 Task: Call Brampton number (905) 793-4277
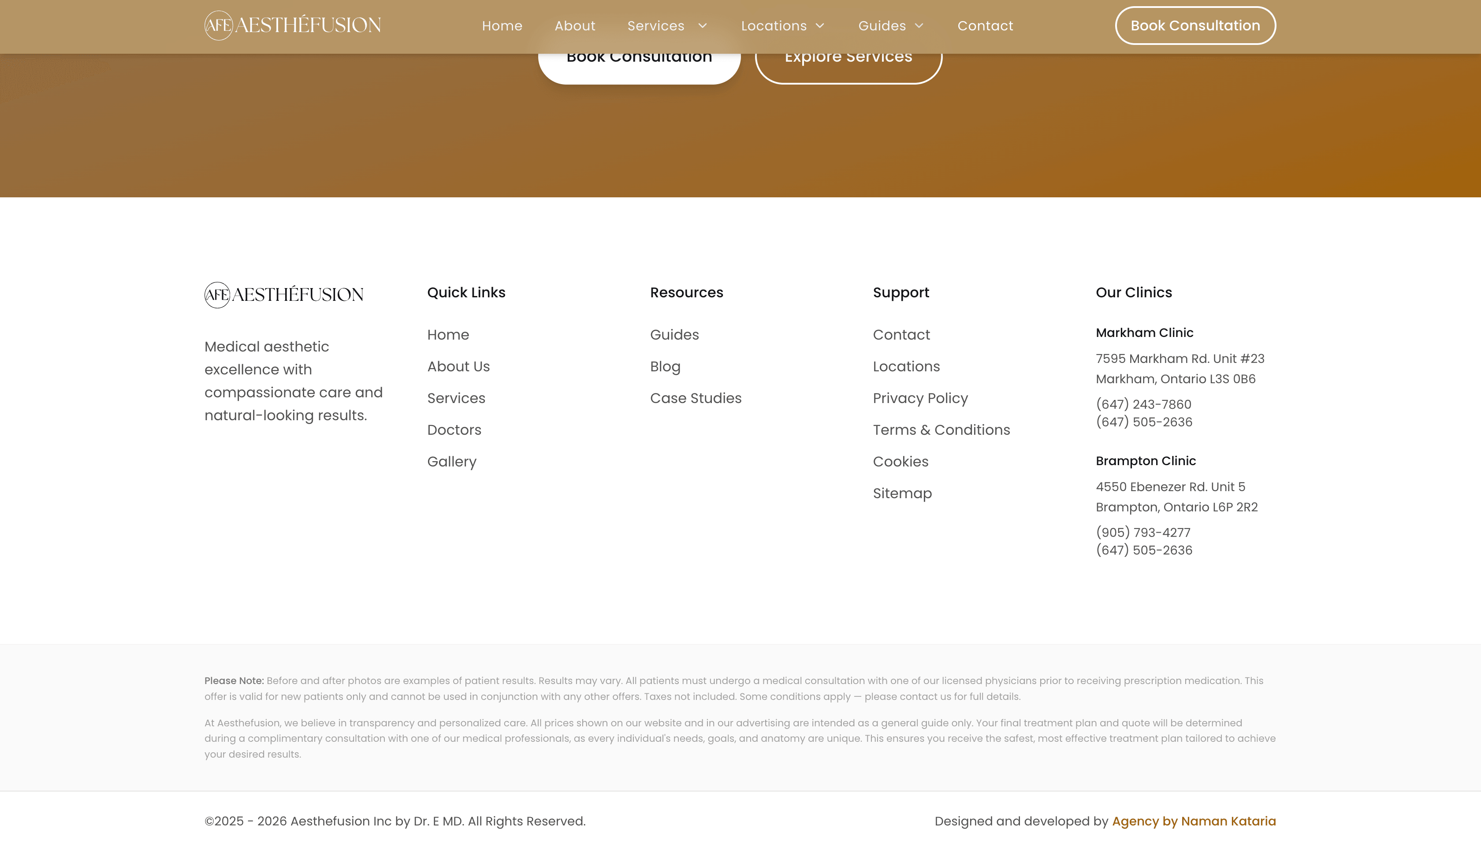(x=1143, y=533)
